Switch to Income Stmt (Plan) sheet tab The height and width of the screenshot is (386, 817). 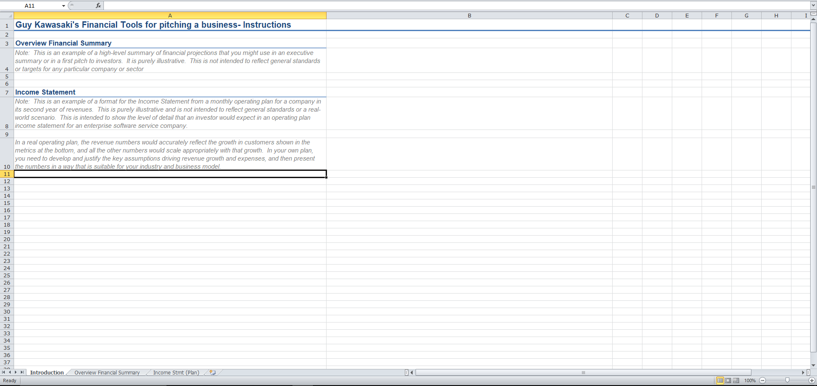coord(176,372)
